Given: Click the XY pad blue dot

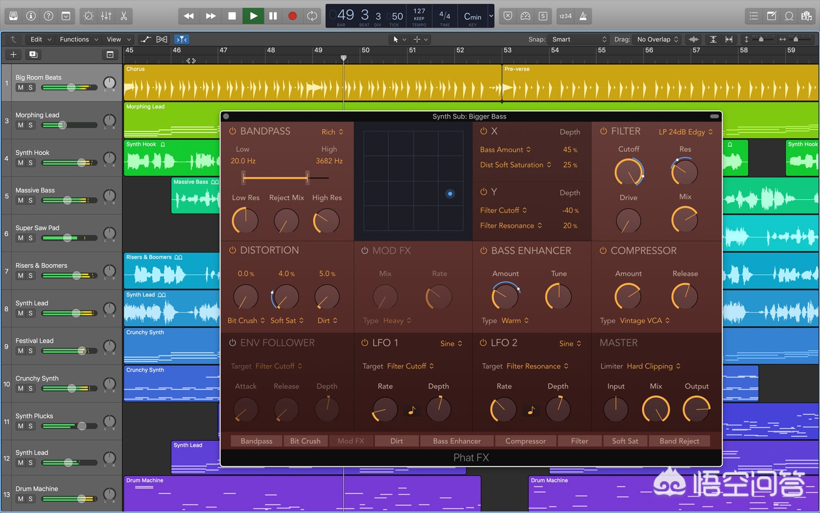Looking at the screenshot, I should click(x=450, y=193).
